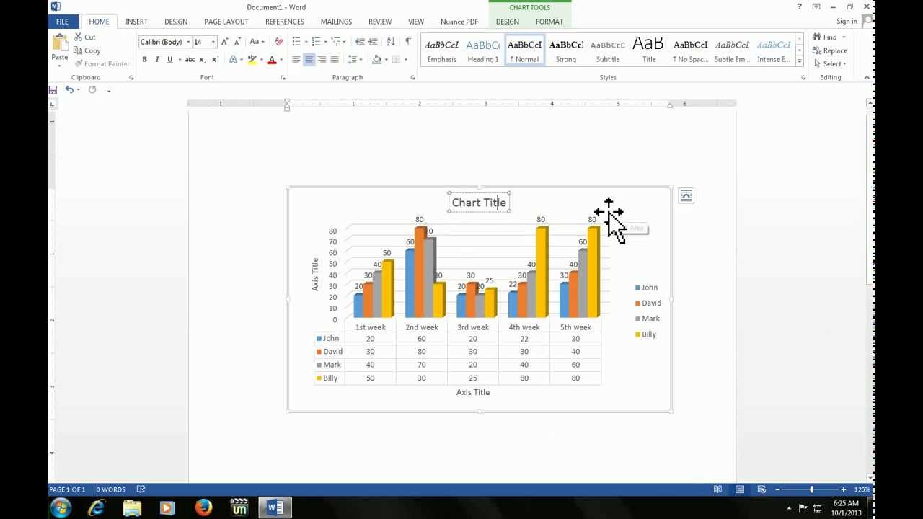Clear all formatting with the eraser icon

click(278, 42)
